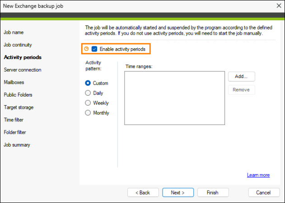View the Job summary step
The image size is (285, 203).
coord(17,145)
